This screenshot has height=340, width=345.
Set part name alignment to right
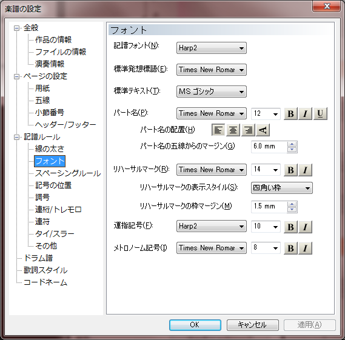tap(248, 130)
